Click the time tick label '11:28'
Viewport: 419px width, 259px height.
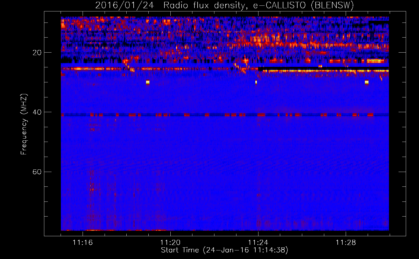346,242
